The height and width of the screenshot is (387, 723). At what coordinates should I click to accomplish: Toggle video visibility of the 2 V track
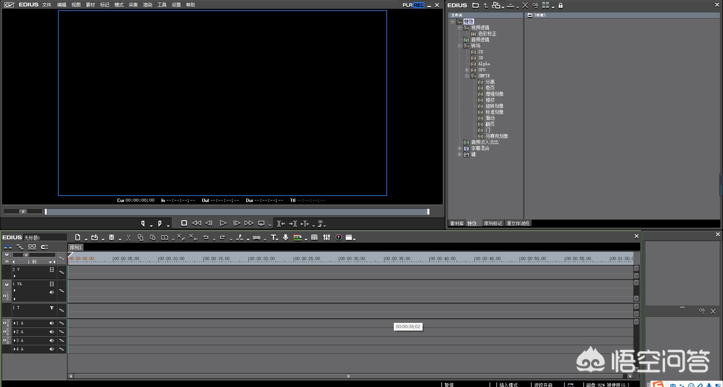(x=52, y=270)
